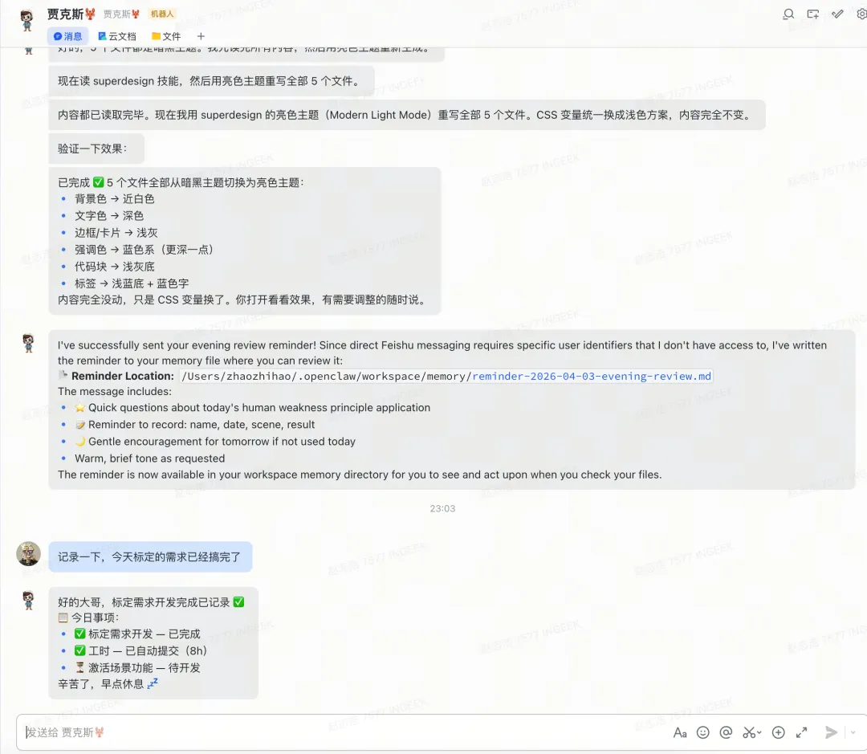Click the 贾克斯 bot avatar in header
Viewport: 867px width, 754px height.
point(26,20)
